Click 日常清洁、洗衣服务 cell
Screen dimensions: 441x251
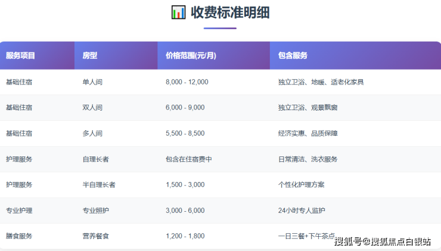pyautogui.click(x=308, y=159)
